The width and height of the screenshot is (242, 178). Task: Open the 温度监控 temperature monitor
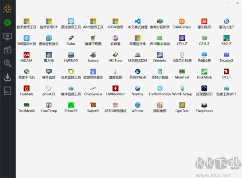[x=115, y=74]
